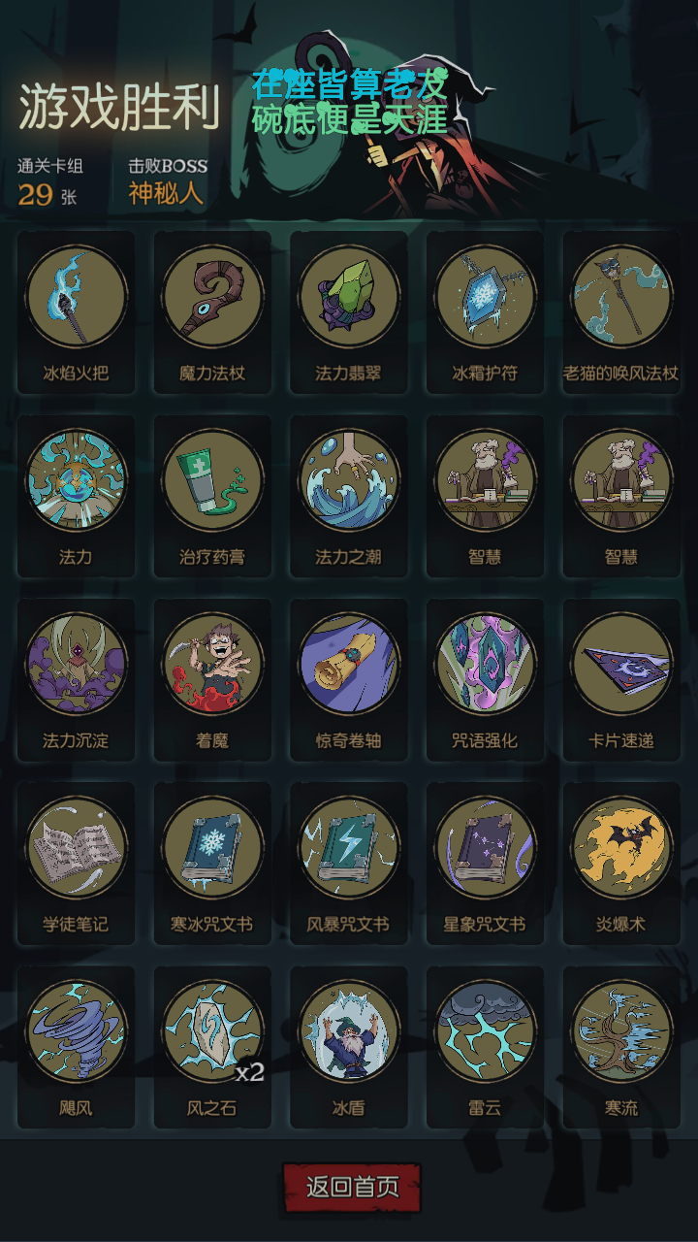The width and height of the screenshot is (698, 1242).
Task: Open the 寒冰咒文书 snowflake spellbook
Action: (212, 848)
